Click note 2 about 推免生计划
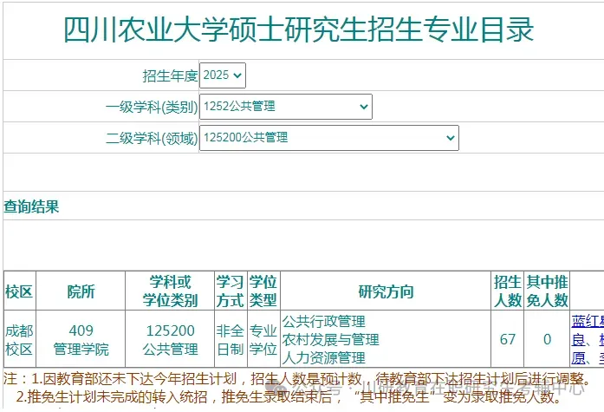The image size is (604, 412). click(289, 396)
